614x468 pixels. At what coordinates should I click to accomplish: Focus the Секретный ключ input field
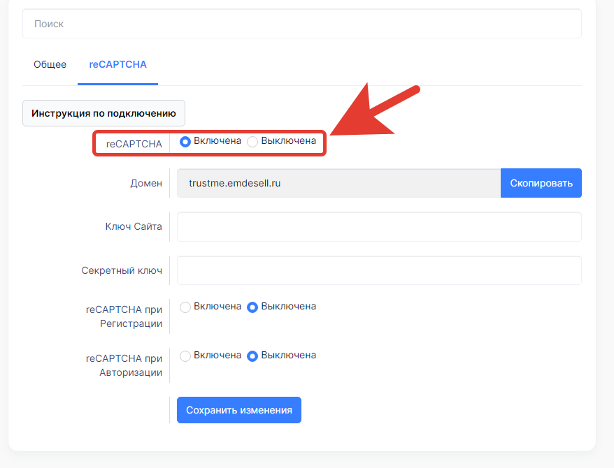click(379, 270)
